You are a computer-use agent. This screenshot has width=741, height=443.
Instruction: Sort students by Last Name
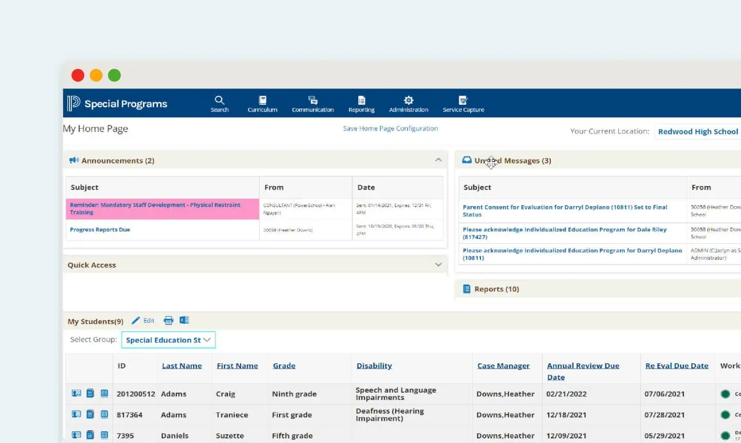point(182,365)
